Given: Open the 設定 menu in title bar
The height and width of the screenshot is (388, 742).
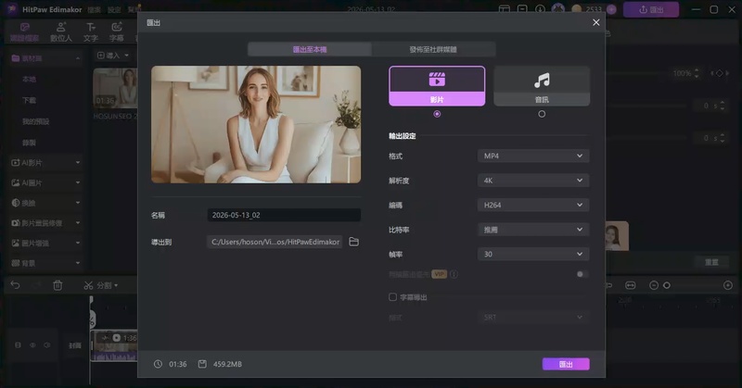Looking at the screenshot, I should click(114, 9).
